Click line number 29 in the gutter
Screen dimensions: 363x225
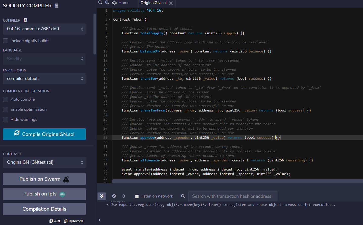(x=105, y=137)
